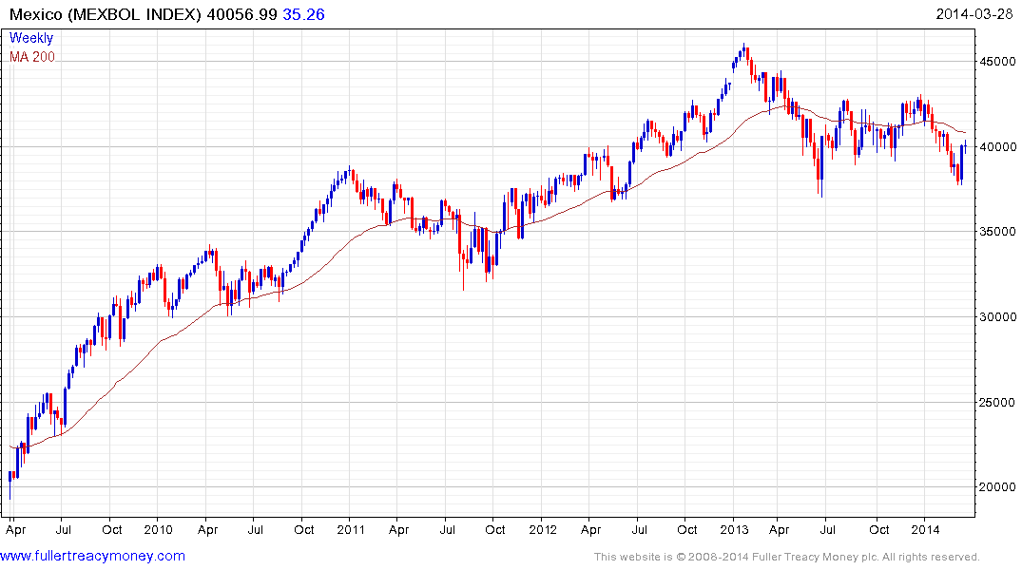Viewport: 1022px width, 570px height.
Task: Click the 2013 year axis label
Action: (x=735, y=529)
